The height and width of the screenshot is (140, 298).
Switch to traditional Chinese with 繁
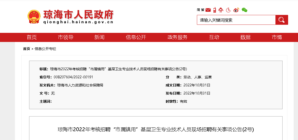(x=203, y=10)
